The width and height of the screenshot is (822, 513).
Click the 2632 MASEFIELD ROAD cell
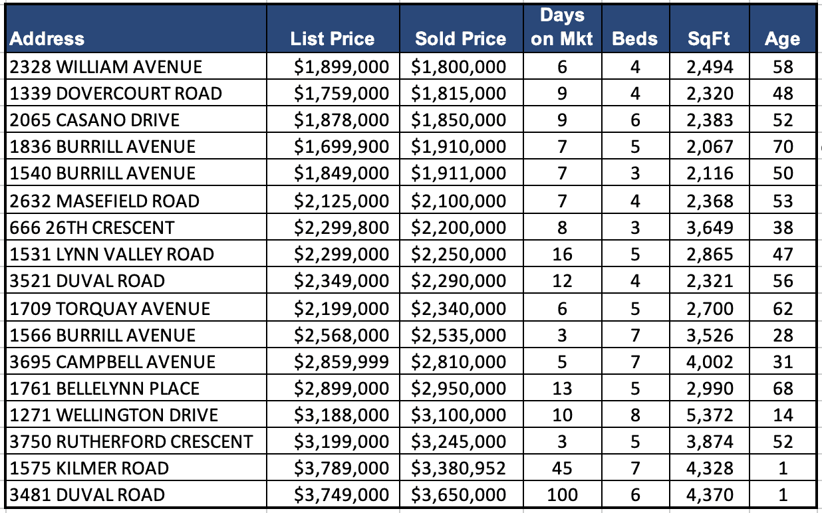104,201
